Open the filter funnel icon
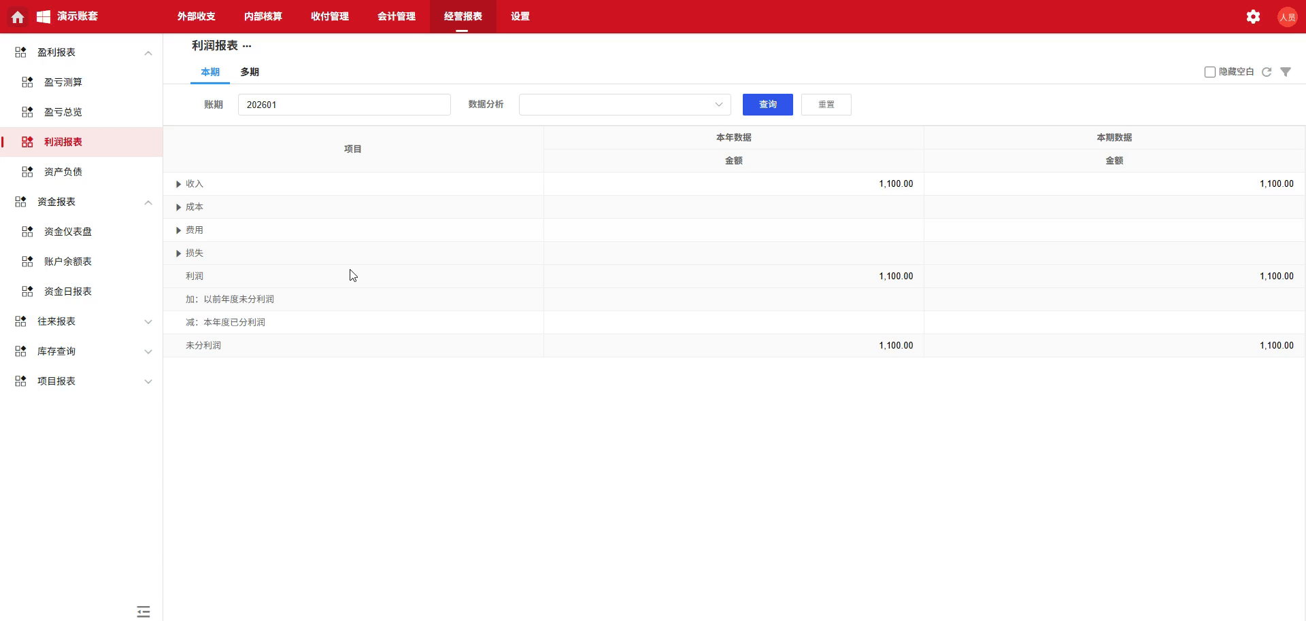 pos(1286,72)
